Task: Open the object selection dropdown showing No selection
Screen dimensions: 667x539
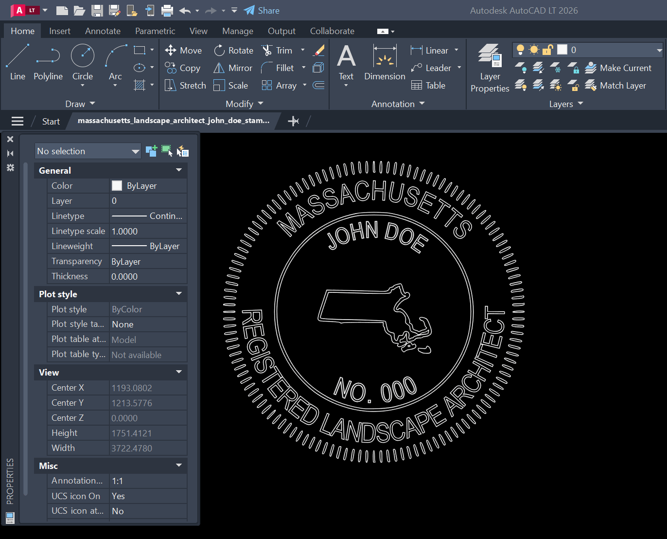Action: pos(88,151)
